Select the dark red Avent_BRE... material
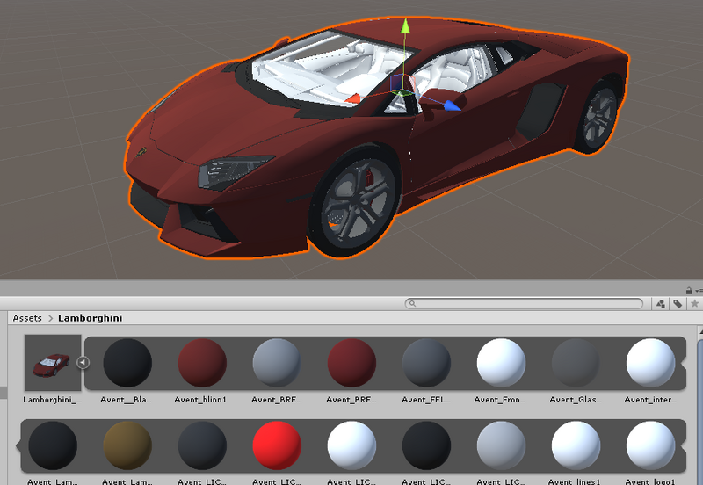The width and height of the screenshot is (703, 485). coord(351,363)
